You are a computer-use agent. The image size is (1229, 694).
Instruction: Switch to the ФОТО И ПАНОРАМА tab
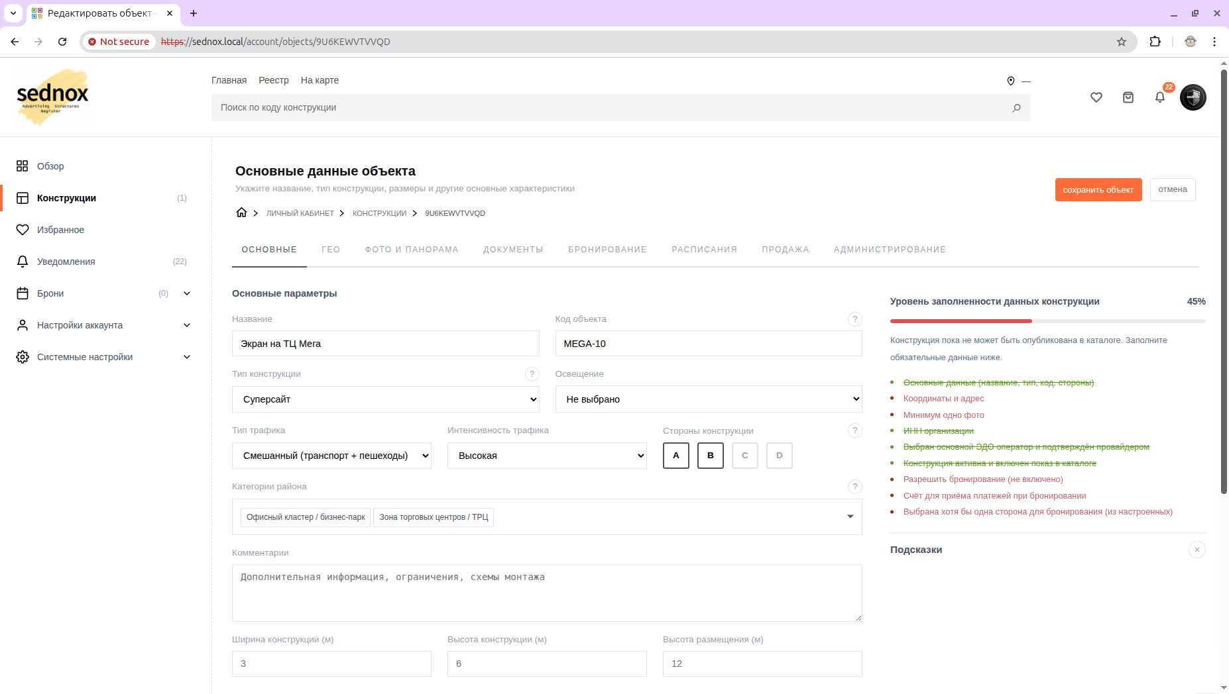click(x=412, y=250)
